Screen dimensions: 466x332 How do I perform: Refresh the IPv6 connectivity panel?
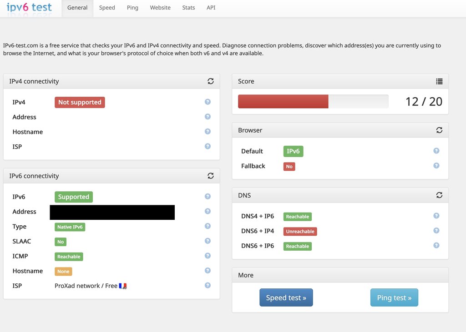coord(210,176)
